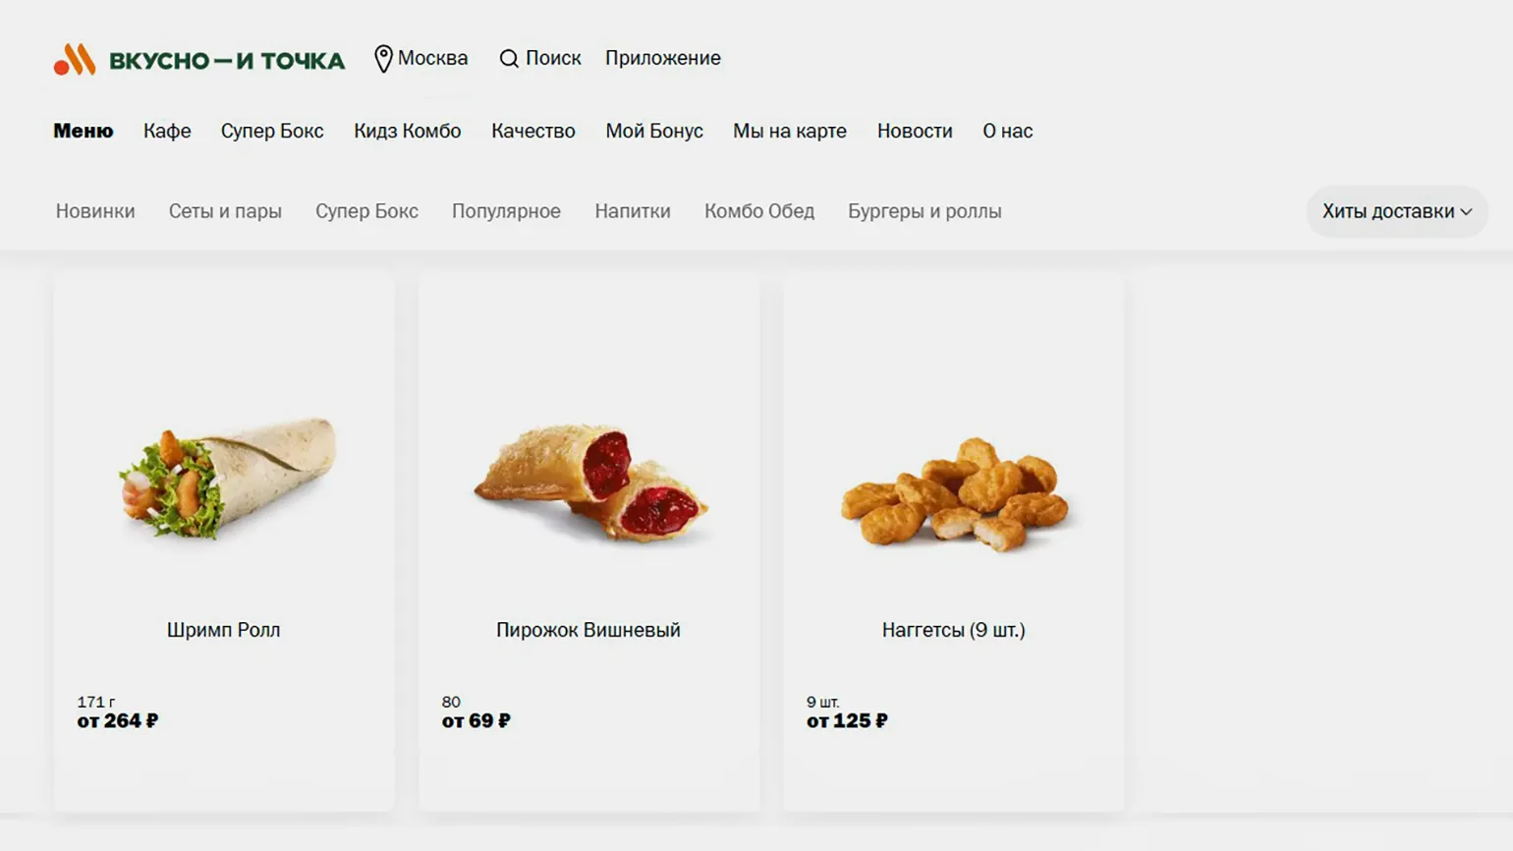Viewport: 1513px width, 851px height.
Task: Open the Кафе menu item
Action: (167, 131)
